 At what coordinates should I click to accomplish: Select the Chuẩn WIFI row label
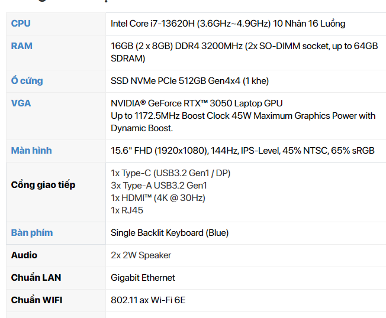37,300
